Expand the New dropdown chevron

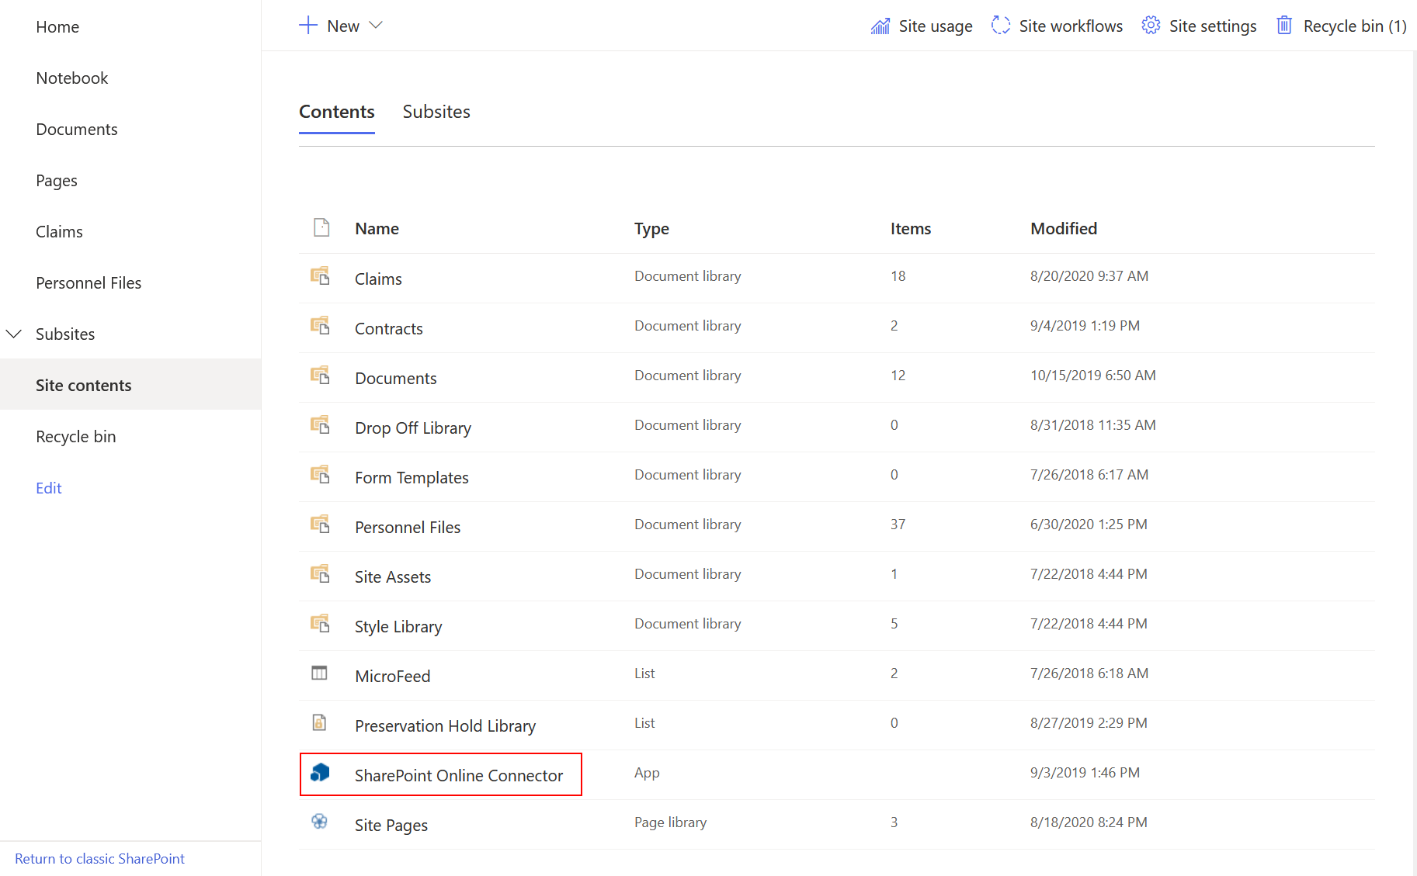coord(376,25)
